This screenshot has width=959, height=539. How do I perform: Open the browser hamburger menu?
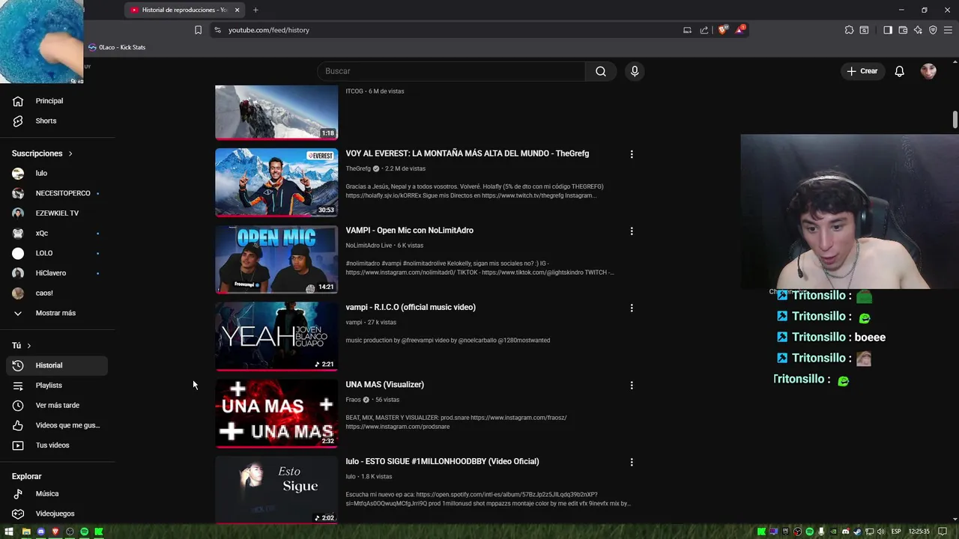[948, 30]
